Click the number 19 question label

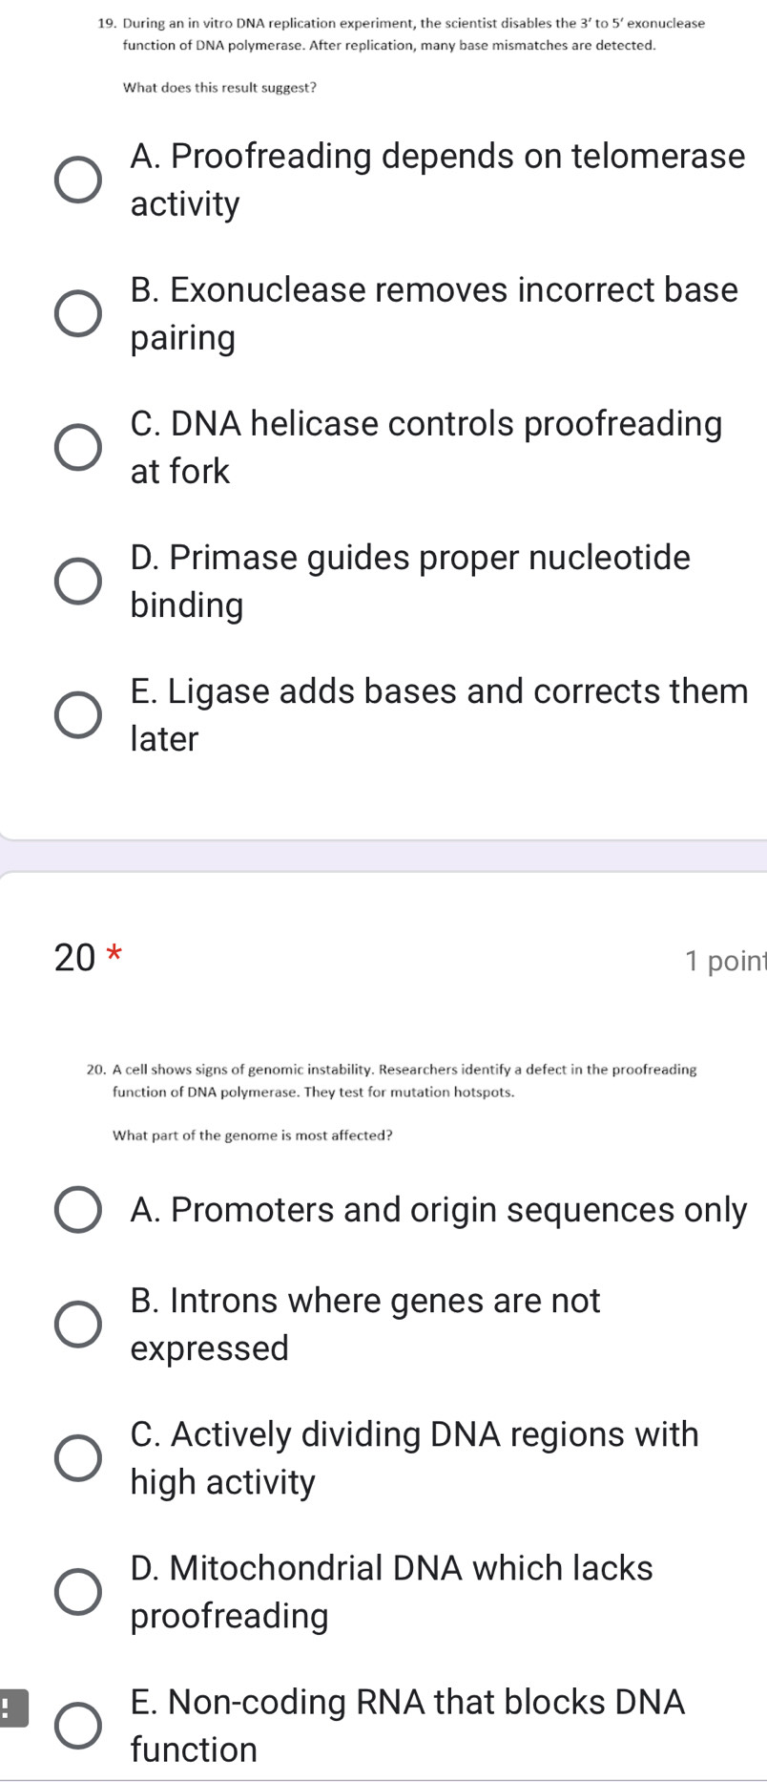pos(104,23)
